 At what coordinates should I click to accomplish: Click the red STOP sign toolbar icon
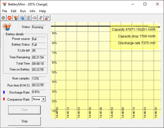(x=10, y=18)
